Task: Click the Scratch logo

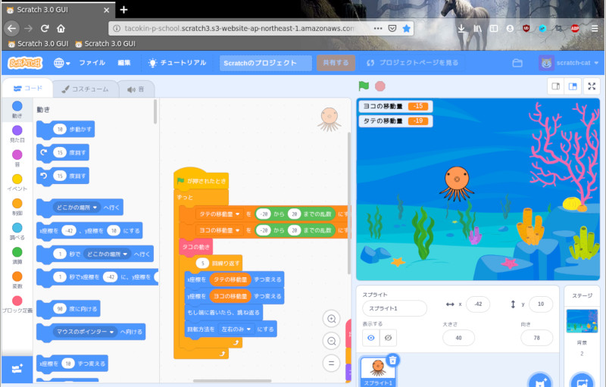Action: [25, 63]
